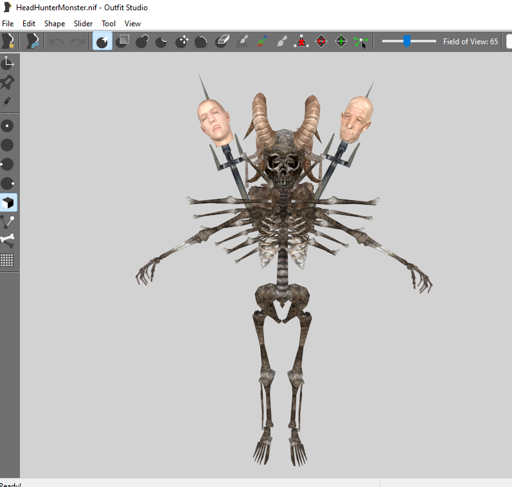The width and height of the screenshot is (512, 487).
Task: Open the Edit menu
Action: point(29,24)
